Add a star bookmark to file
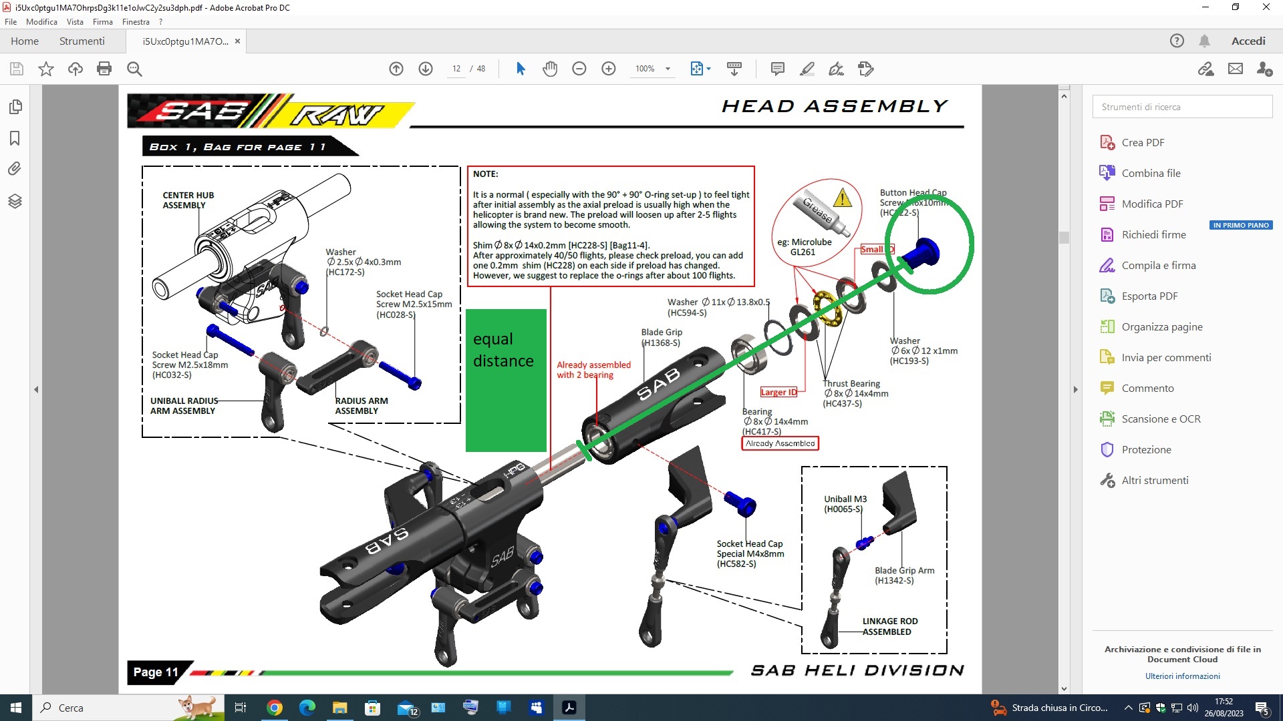The height and width of the screenshot is (721, 1283). coord(46,69)
